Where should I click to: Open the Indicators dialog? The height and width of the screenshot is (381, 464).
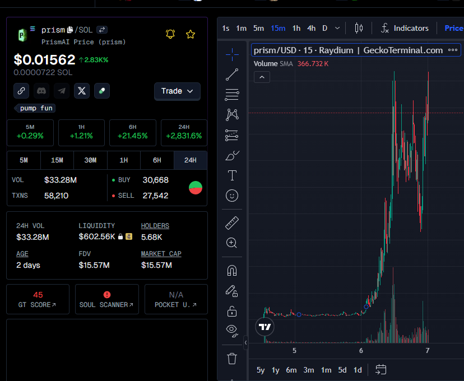(x=405, y=28)
